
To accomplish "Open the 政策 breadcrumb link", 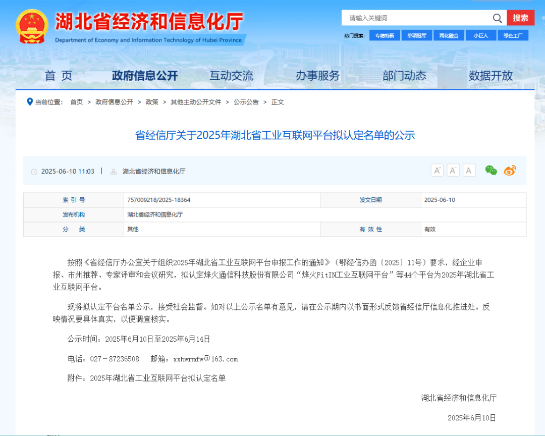I will point(152,102).
